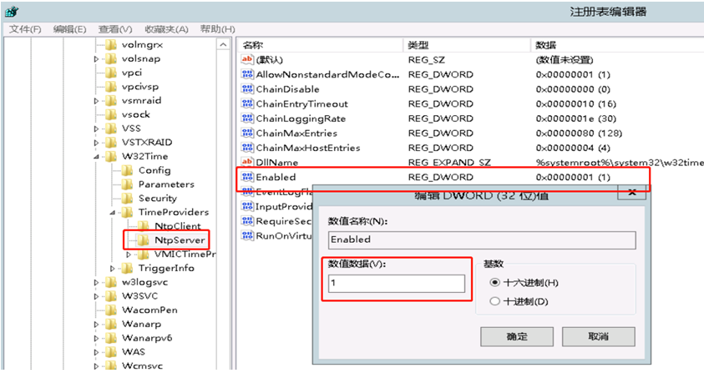Open the 编辑(E) menu
704x378 pixels.
(x=69, y=29)
